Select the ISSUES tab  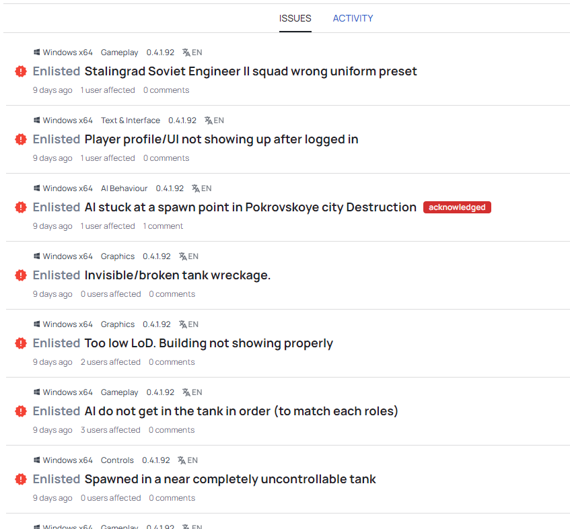[295, 18]
